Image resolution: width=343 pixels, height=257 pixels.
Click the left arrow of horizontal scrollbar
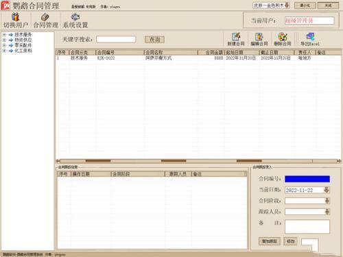point(58,161)
